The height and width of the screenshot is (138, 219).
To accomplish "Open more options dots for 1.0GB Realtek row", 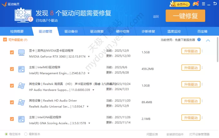I will tap(202, 84).
